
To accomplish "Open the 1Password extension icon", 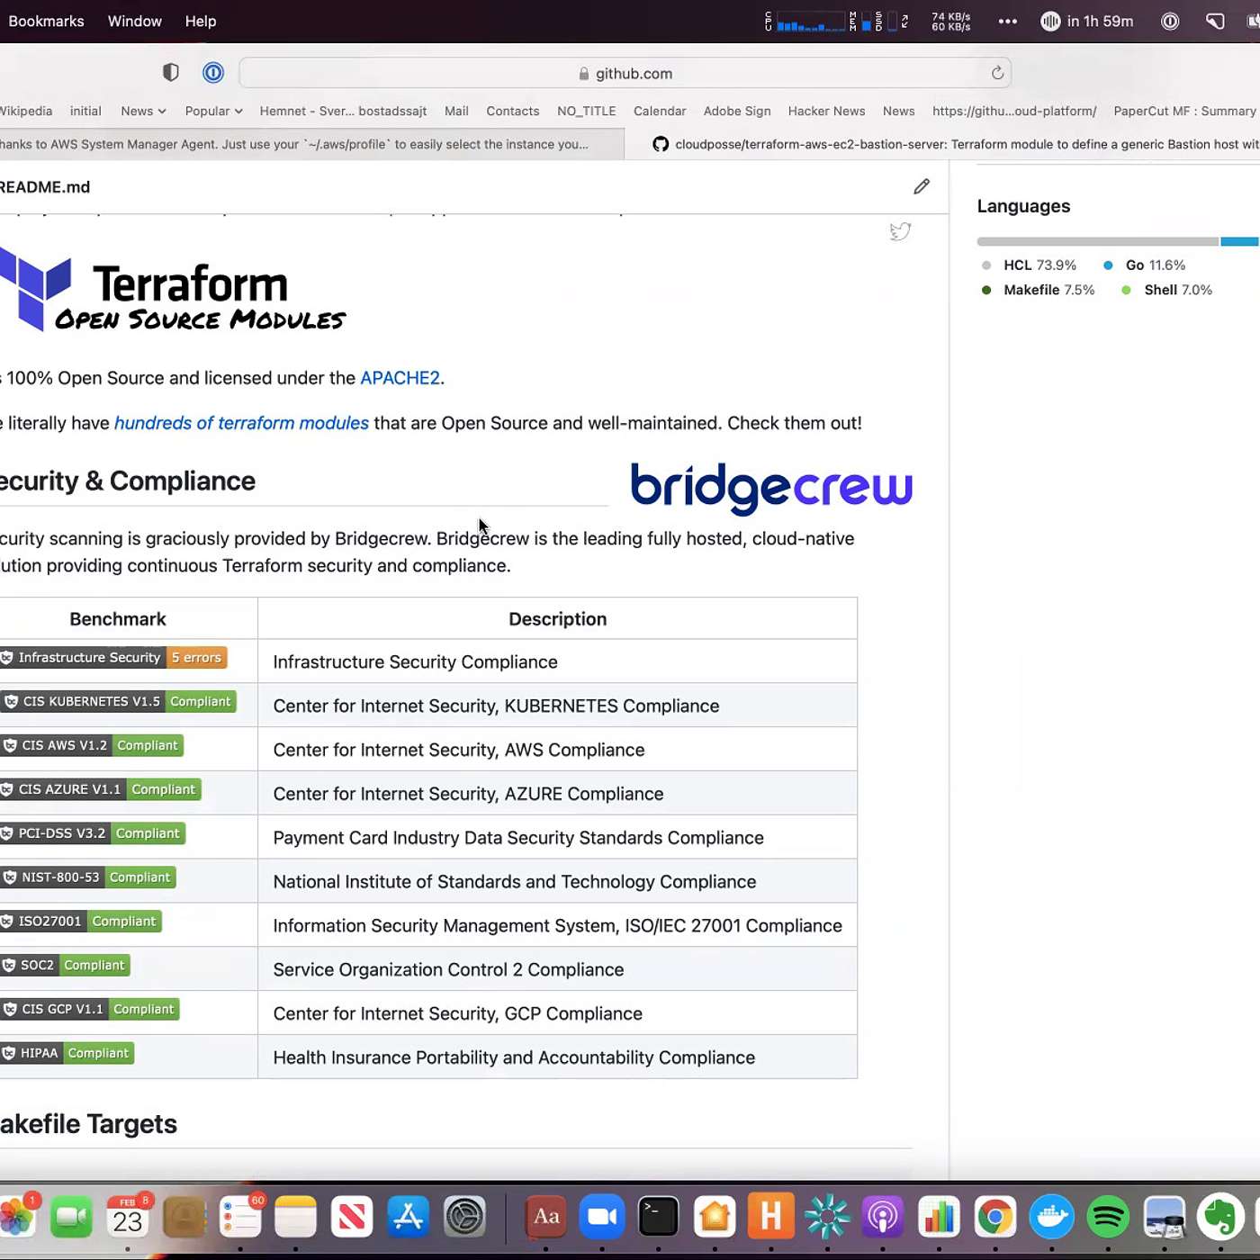I will (x=213, y=73).
